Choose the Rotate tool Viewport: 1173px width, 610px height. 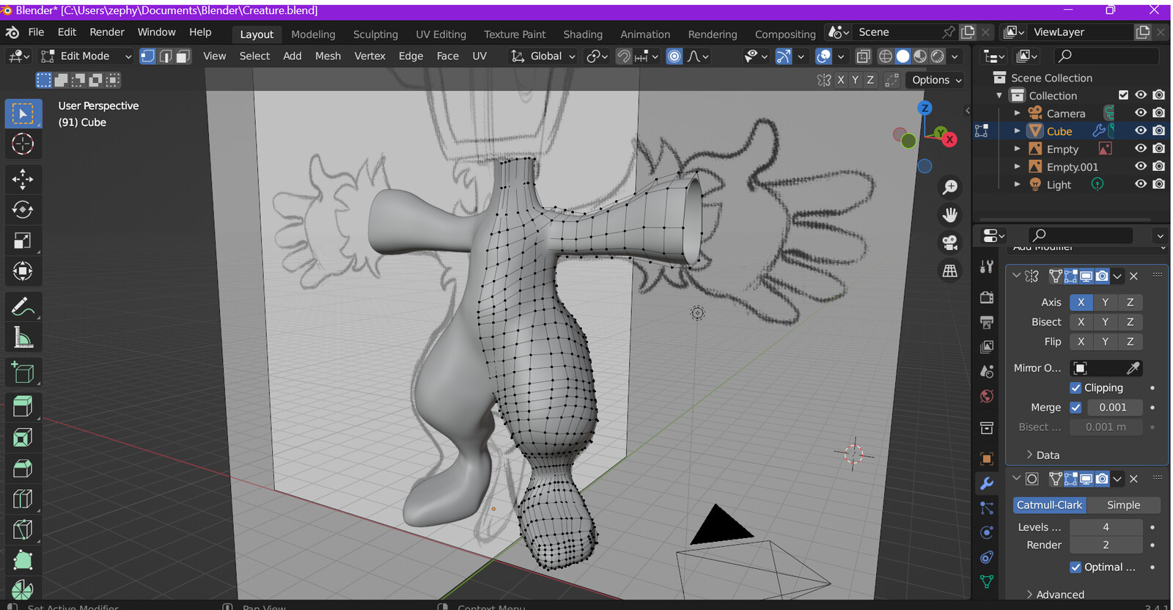(23, 210)
